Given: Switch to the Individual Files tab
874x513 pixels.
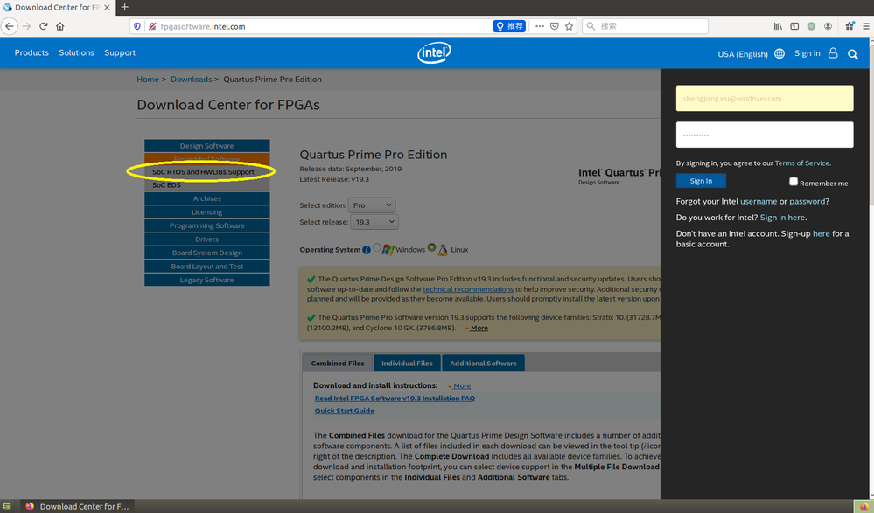Looking at the screenshot, I should (x=407, y=364).
